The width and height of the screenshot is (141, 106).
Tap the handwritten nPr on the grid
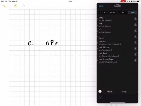[52, 42]
